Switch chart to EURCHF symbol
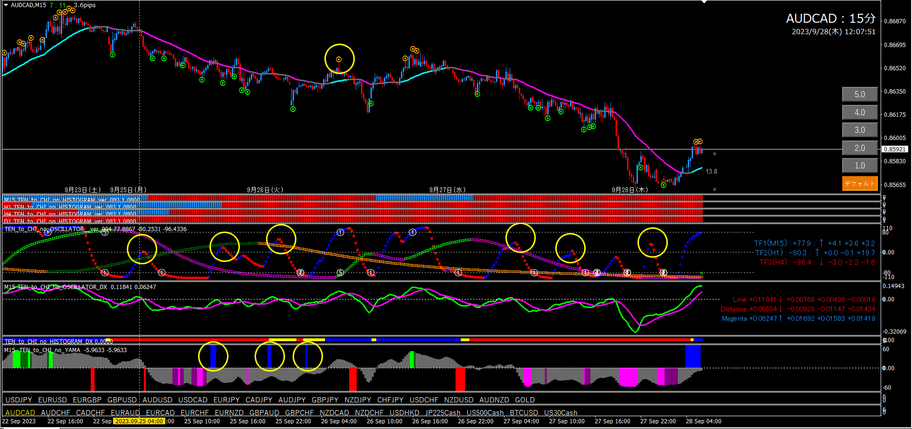Viewport: 912px width, 429px height. point(195,413)
